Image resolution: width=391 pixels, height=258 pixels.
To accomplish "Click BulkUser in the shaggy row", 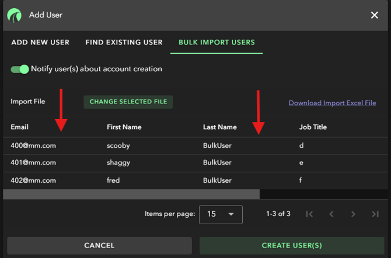I will tap(217, 162).
